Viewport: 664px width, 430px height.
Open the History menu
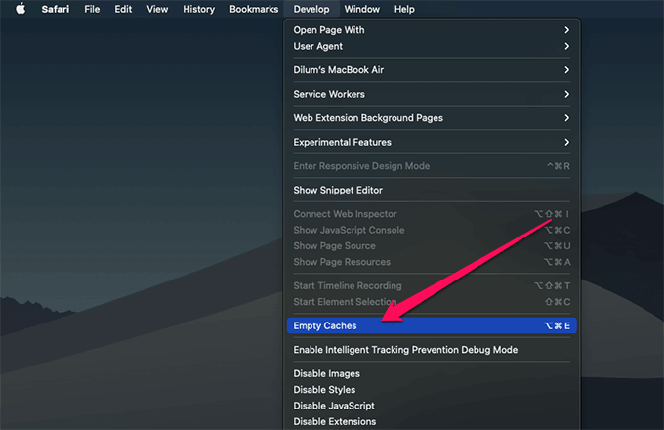pos(198,9)
